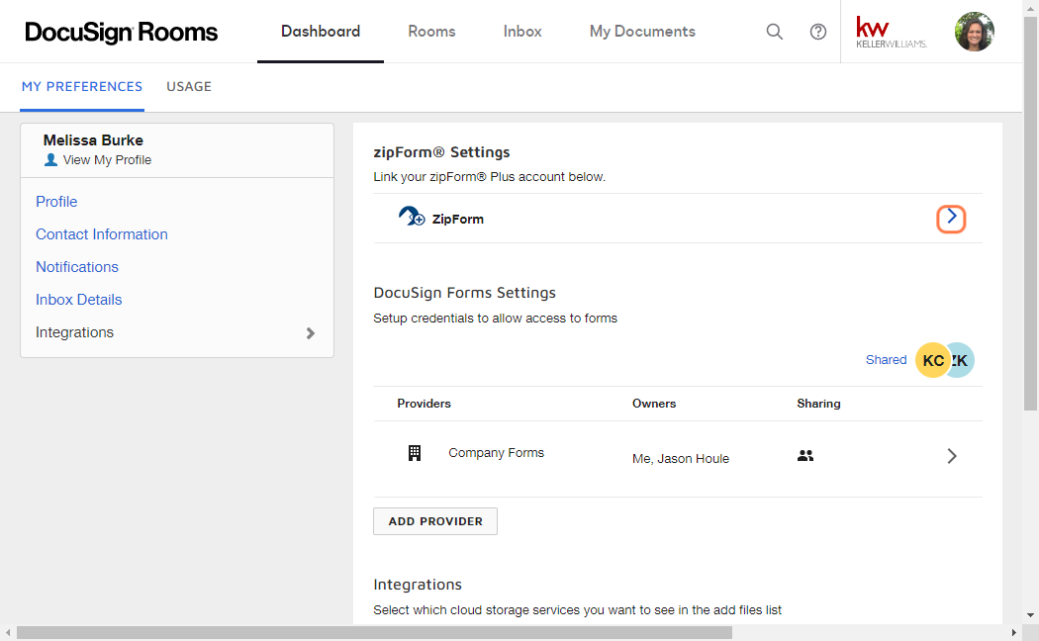The image size is (1039, 641).
Task: Open Contact Information settings
Action: pyautogui.click(x=101, y=234)
